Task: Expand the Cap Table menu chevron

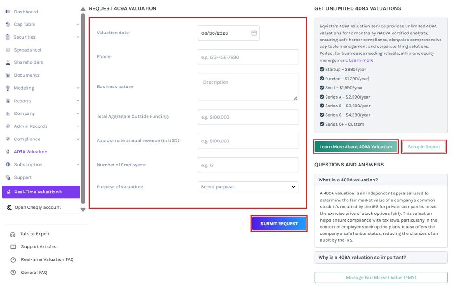Action: pyautogui.click(x=77, y=24)
